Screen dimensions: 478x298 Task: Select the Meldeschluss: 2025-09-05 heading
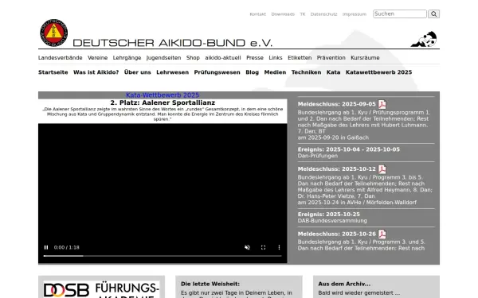pos(336,104)
